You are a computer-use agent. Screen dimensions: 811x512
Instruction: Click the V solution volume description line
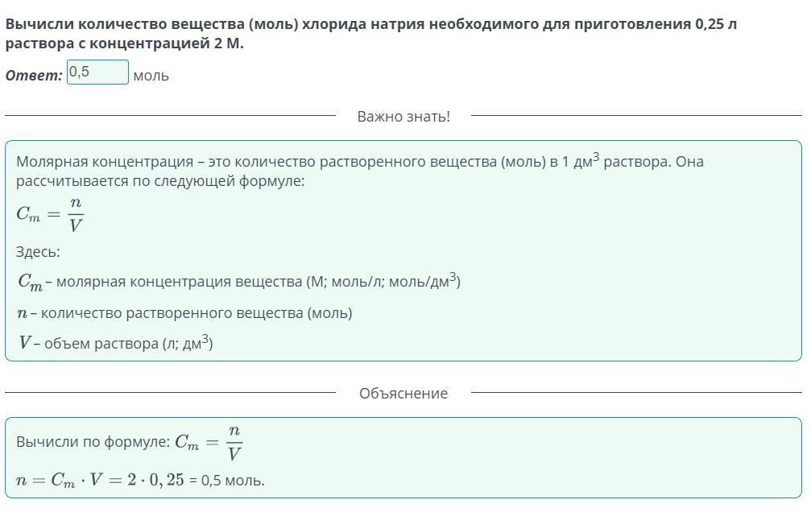116,344
